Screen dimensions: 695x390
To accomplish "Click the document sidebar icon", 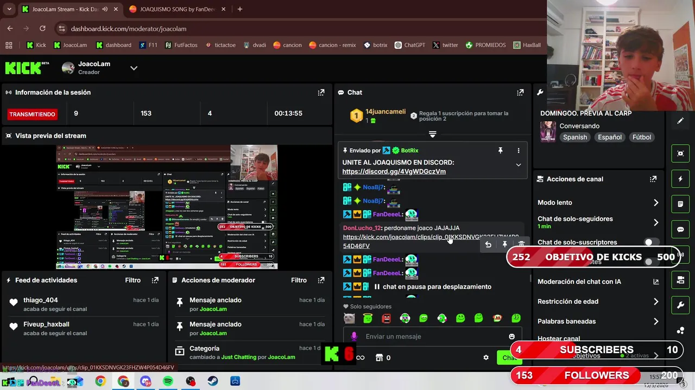I will pos(680,204).
